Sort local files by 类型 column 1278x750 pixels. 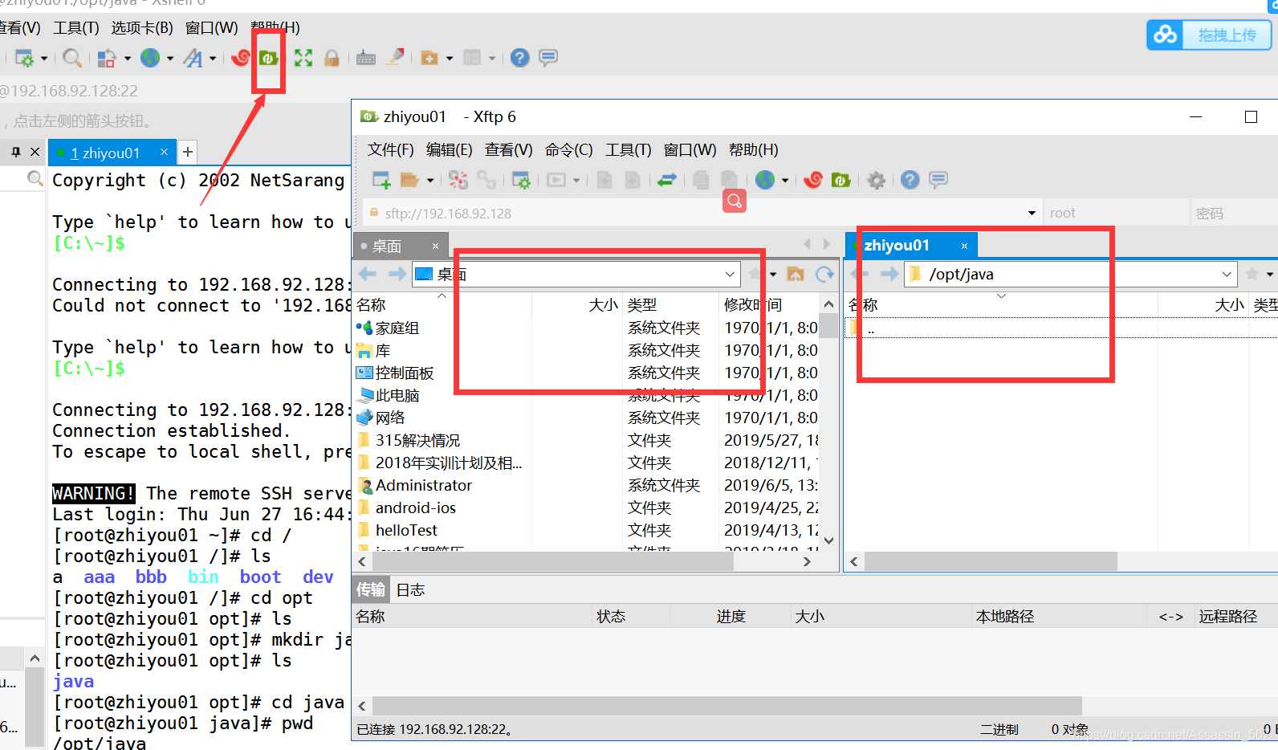(x=642, y=305)
